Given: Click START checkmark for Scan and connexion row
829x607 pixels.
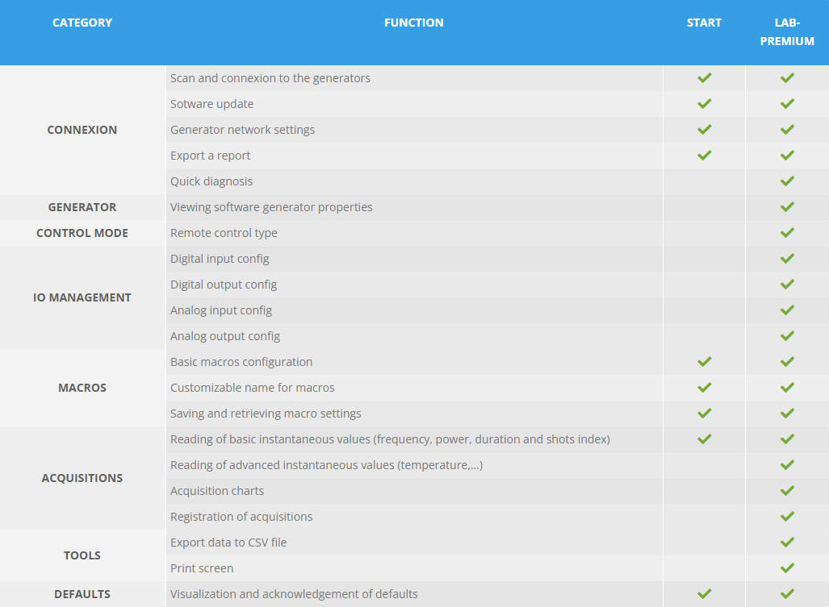Looking at the screenshot, I should pyautogui.click(x=704, y=78).
